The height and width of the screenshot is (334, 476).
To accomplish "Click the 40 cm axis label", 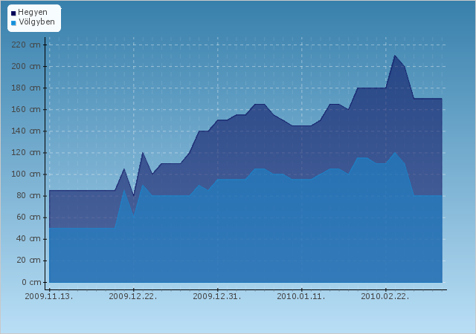I will click(x=28, y=239).
